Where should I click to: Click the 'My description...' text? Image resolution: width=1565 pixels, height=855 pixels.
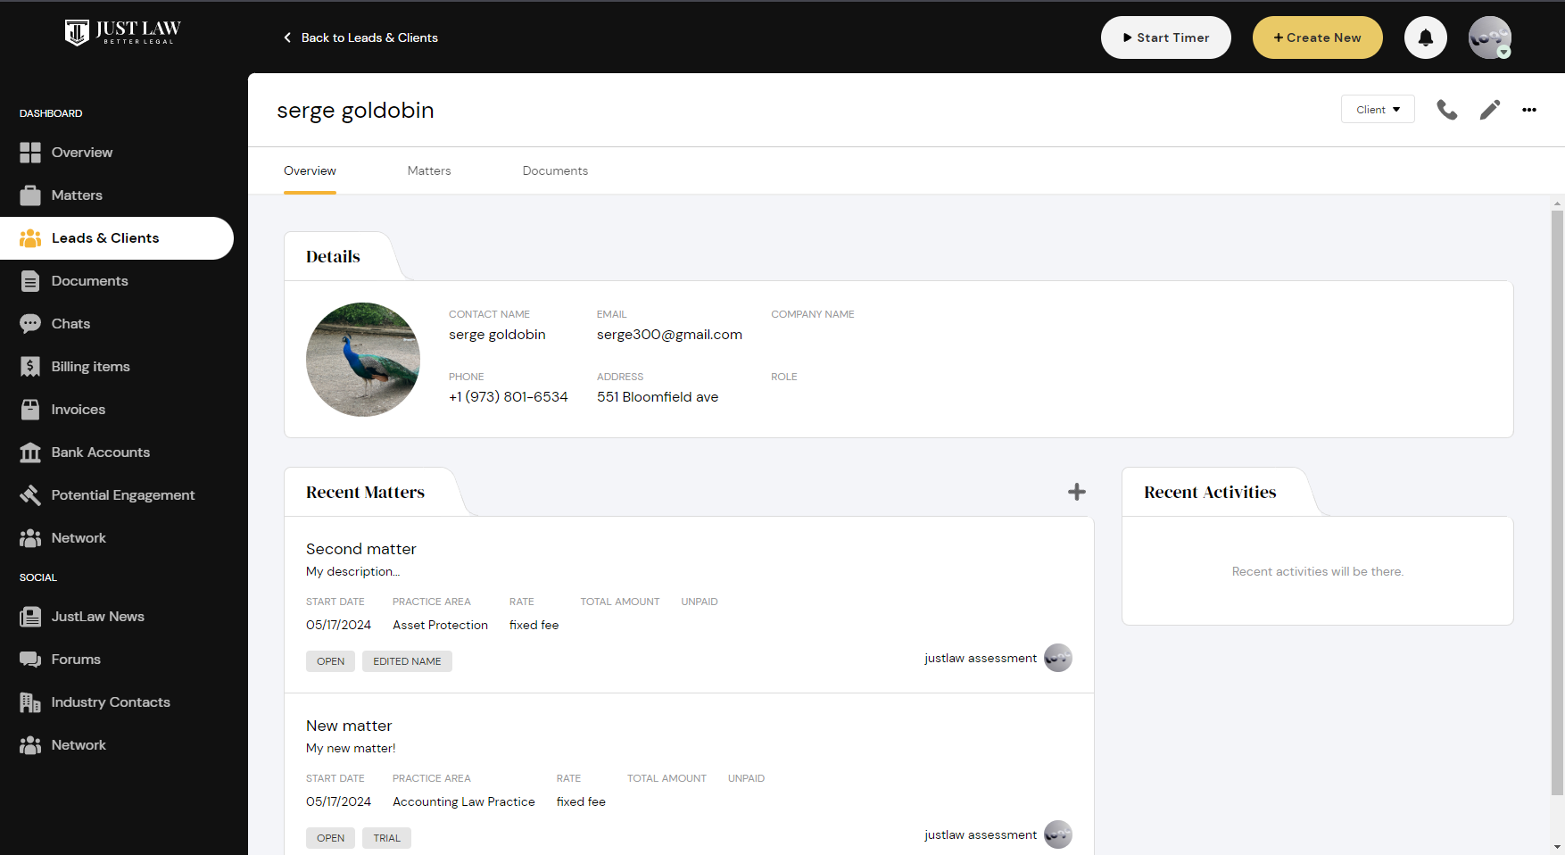[353, 571]
